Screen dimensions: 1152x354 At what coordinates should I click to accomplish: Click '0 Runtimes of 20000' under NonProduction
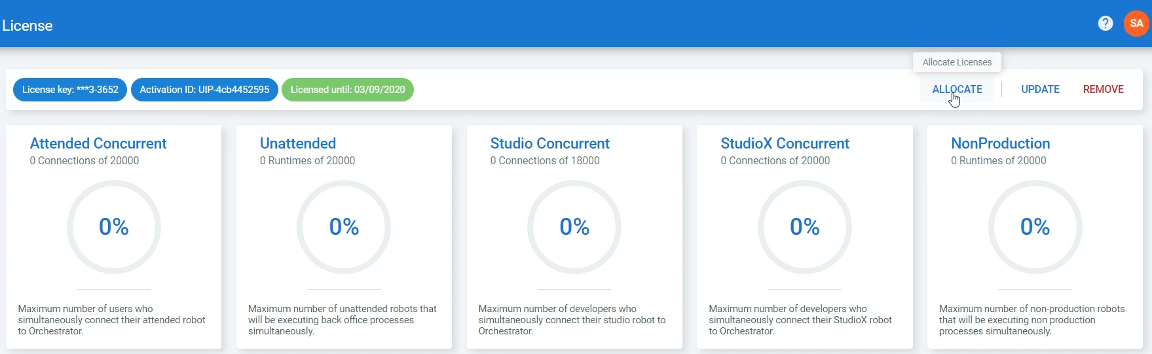point(999,161)
